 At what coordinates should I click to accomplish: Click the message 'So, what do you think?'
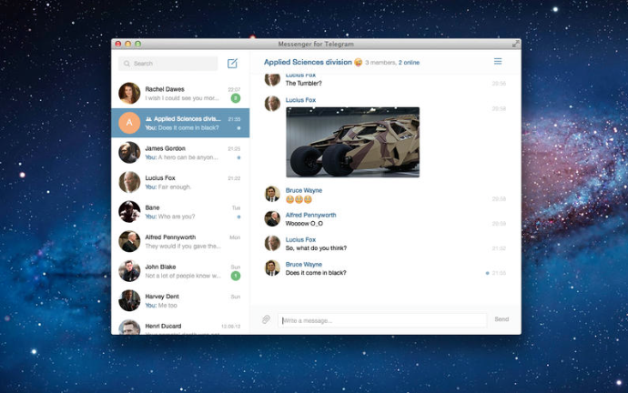pyautogui.click(x=316, y=248)
